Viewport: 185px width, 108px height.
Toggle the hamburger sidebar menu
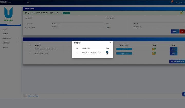28,3
